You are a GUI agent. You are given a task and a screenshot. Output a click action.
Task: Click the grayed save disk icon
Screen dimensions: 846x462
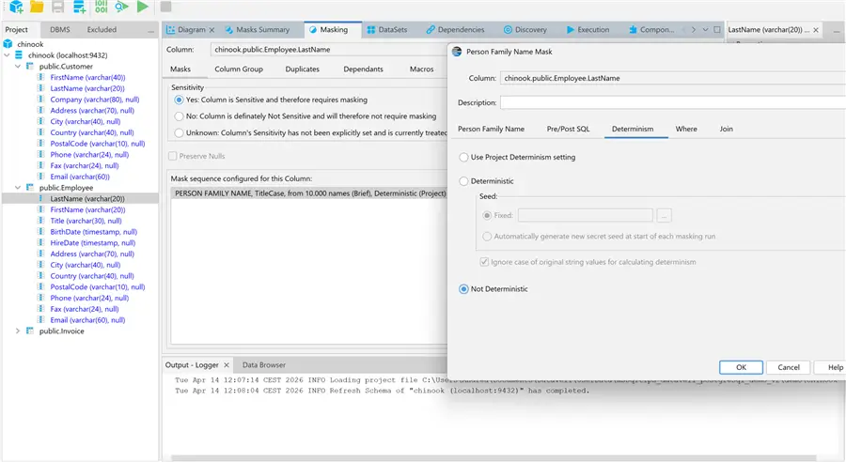click(x=57, y=7)
